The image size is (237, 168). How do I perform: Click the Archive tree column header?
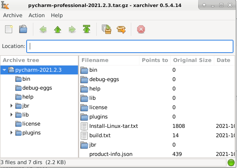[x=39, y=60]
